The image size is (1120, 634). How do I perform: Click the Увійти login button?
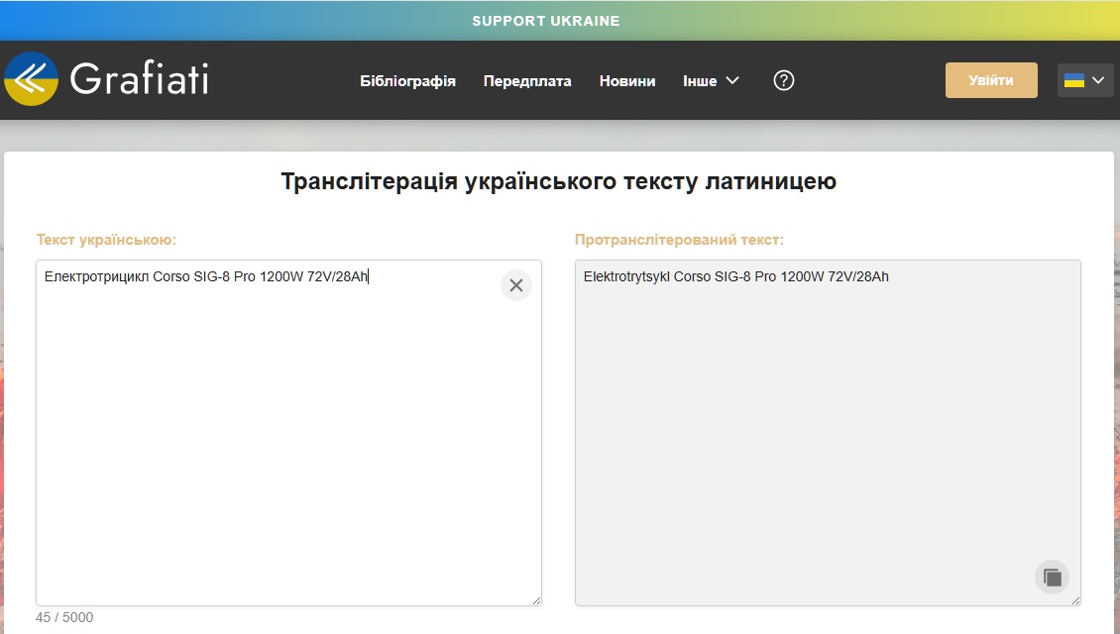point(991,80)
